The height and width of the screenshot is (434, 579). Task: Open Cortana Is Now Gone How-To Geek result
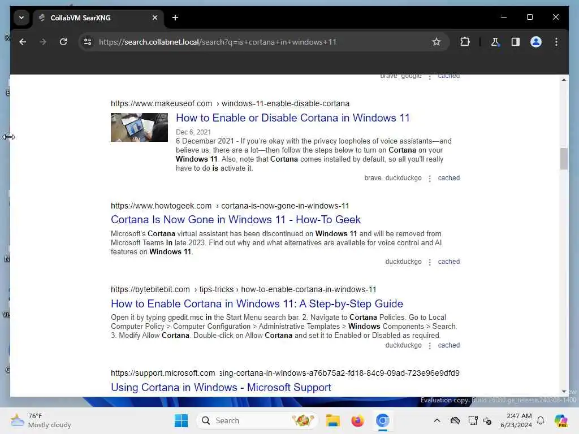pos(236,220)
